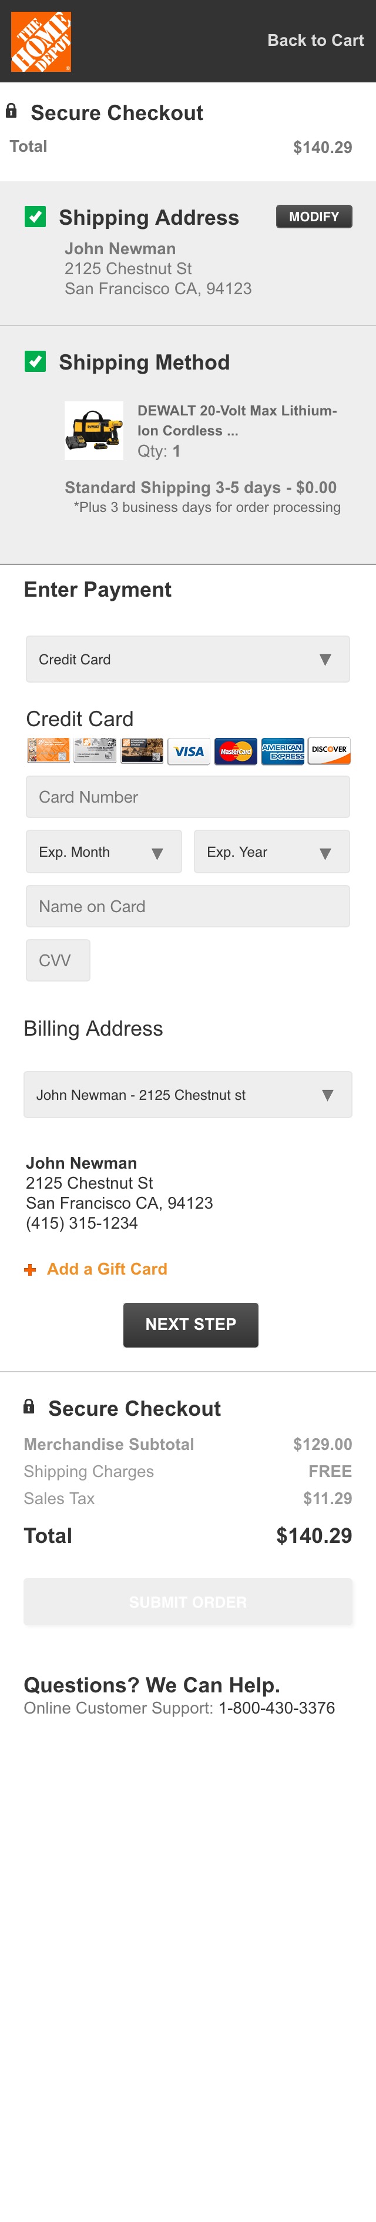Open the Credit Card payment type dropdown
Screen dimensions: 376x2222
click(187, 659)
